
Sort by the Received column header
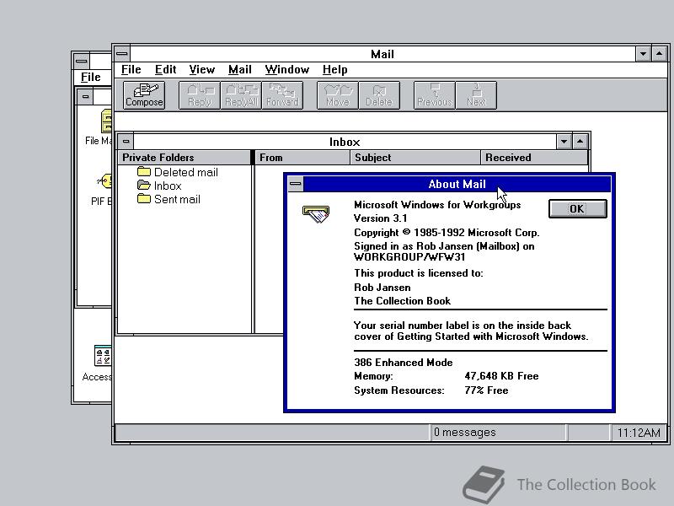click(534, 158)
